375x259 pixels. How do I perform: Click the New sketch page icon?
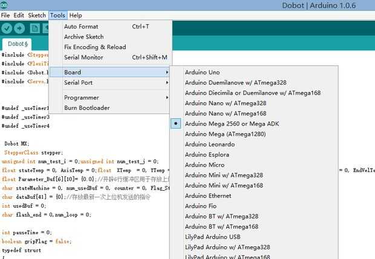click(35, 28)
